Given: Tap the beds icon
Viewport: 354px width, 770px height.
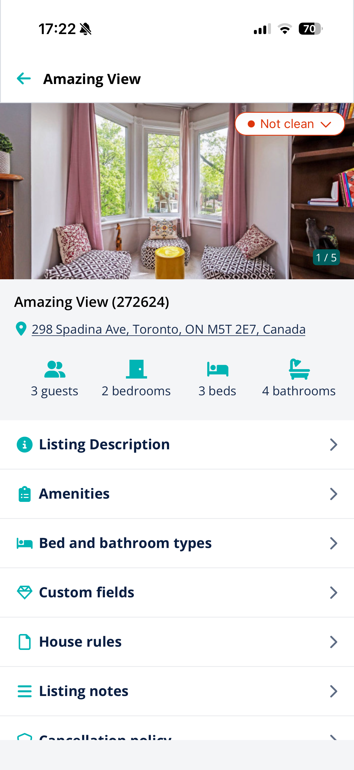Looking at the screenshot, I should pyautogui.click(x=218, y=369).
